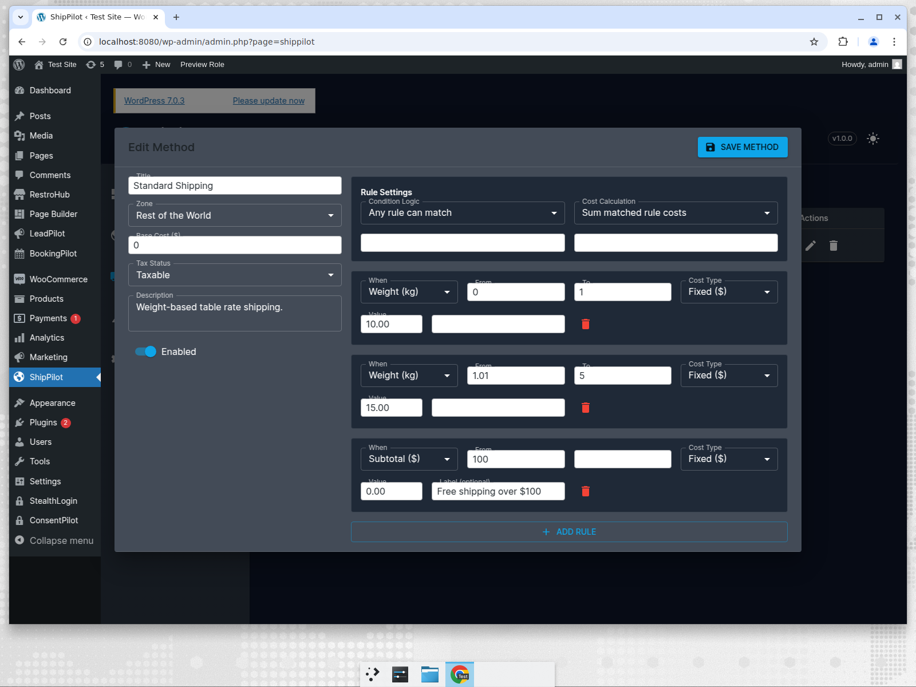
Task: Click the WordPress logo in admin bar
Action: point(19,65)
